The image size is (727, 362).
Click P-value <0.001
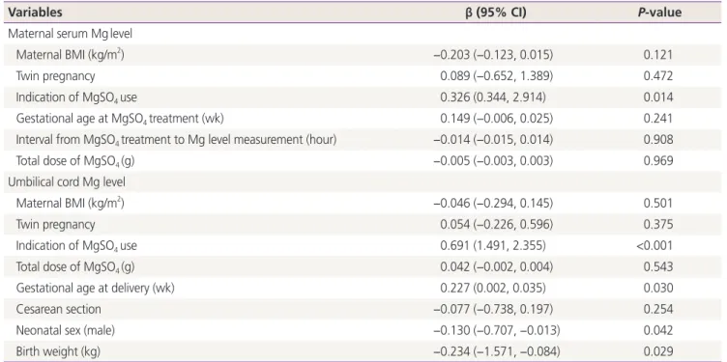[654, 246]
